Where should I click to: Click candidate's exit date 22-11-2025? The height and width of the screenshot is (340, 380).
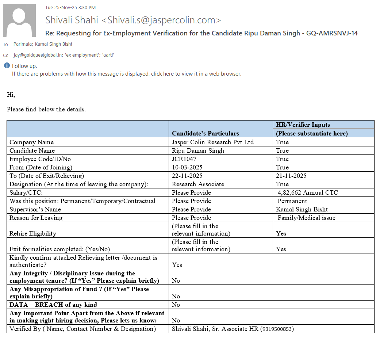[187, 176]
